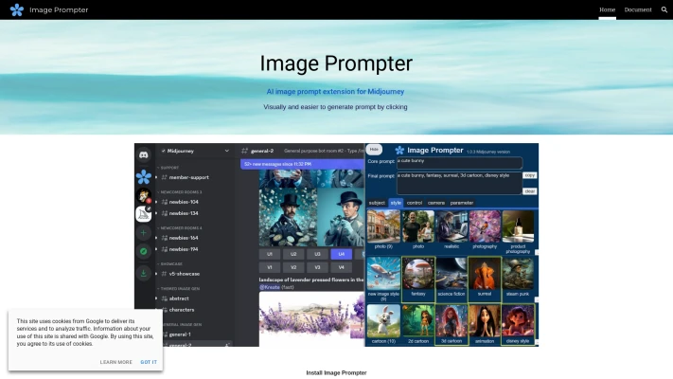673x379 pixels.
Task: Switch to the subject tab
Action: coord(377,203)
